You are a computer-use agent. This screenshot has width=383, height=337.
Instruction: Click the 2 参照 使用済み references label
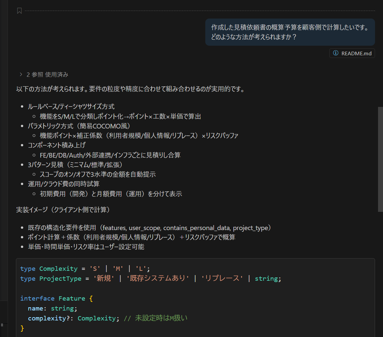click(x=47, y=74)
